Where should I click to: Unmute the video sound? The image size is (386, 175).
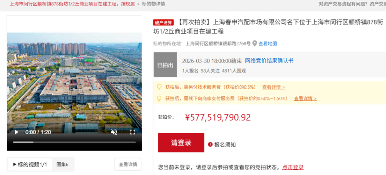(x=114, y=132)
